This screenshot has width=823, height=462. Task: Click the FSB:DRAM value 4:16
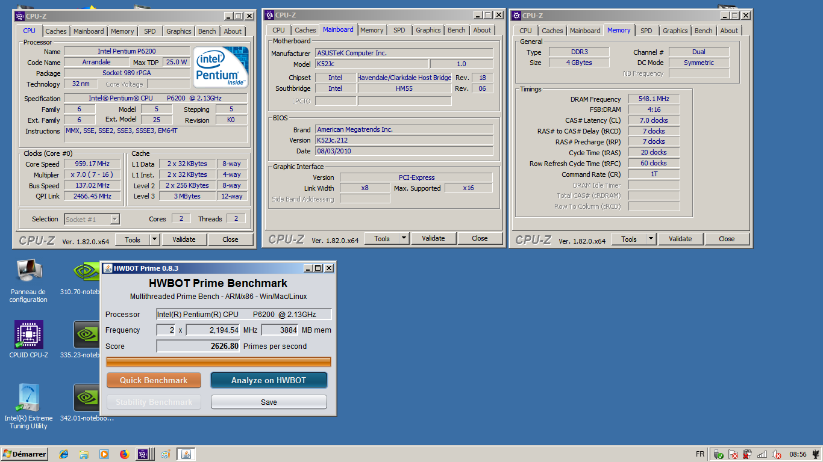tap(654, 109)
